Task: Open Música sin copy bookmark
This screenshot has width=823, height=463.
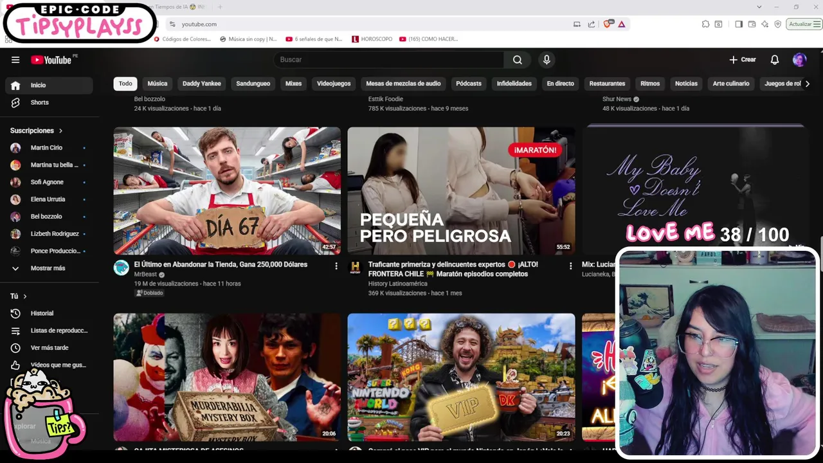Action: 249,39
